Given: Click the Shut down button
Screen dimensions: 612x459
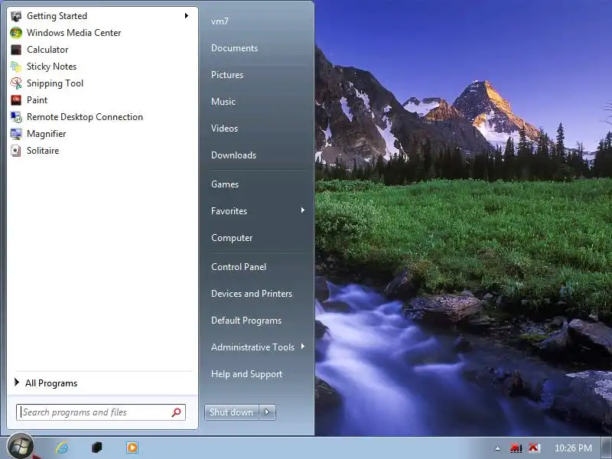Looking at the screenshot, I should (x=232, y=412).
